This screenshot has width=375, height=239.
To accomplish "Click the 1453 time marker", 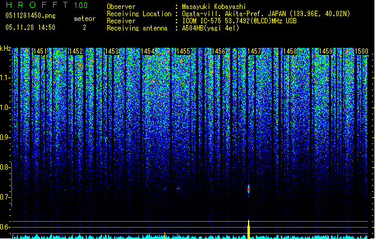I will click(x=111, y=51).
